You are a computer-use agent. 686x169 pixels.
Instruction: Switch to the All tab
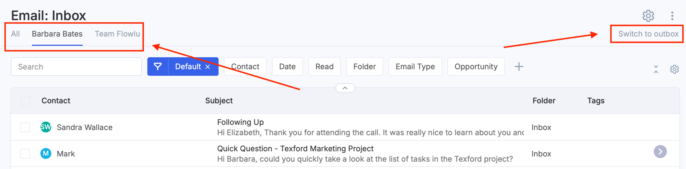click(15, 34)
